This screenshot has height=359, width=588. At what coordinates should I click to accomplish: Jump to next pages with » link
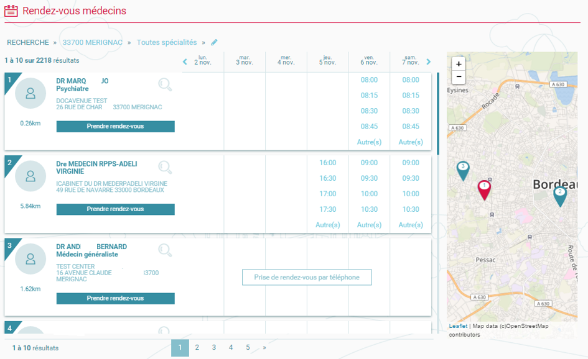tap(264, 348)
